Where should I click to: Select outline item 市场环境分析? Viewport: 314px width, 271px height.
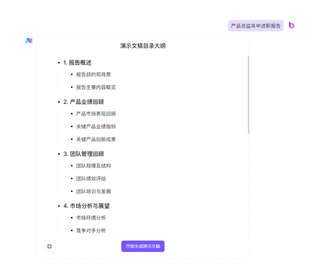pos(91,218)
